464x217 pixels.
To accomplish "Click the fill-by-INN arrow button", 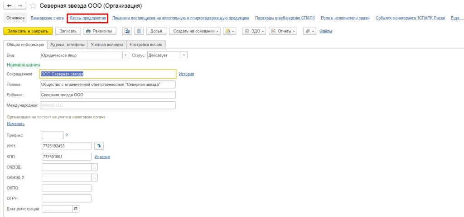I will tap(99, 146).
